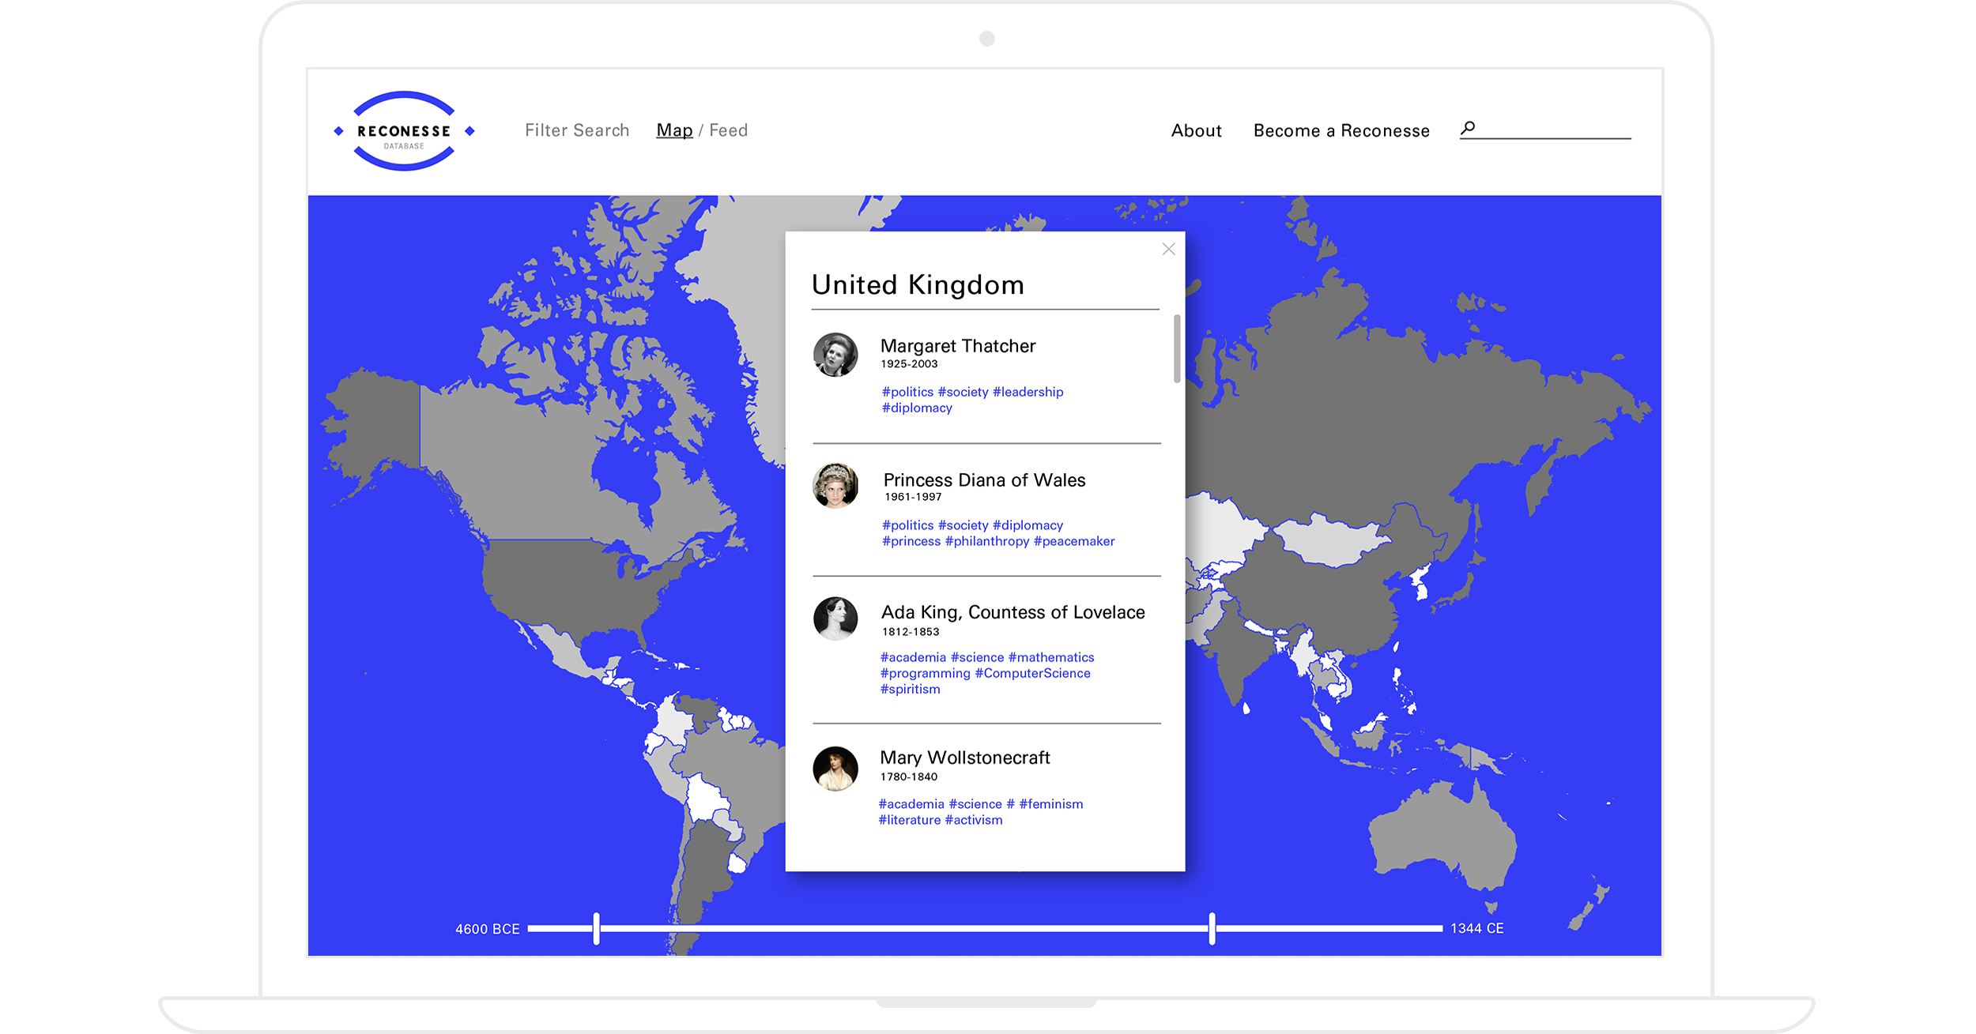The image size is (1976, 1034).
Task: Open Mary Wollstonecraft portrait thumbnail
Action: [x=835, y=769]
